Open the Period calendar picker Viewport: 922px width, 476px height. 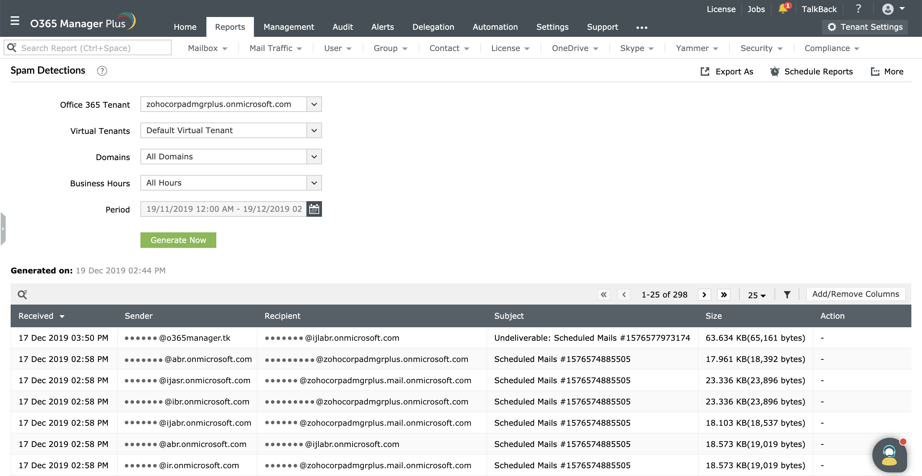314,209
